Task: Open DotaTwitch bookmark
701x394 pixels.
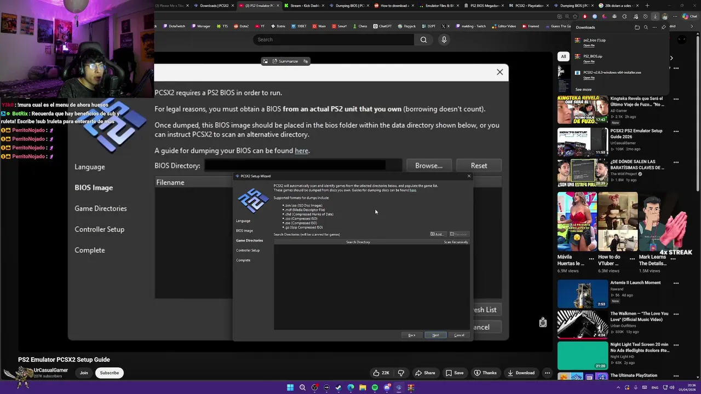Action: [x=174, y=26]
